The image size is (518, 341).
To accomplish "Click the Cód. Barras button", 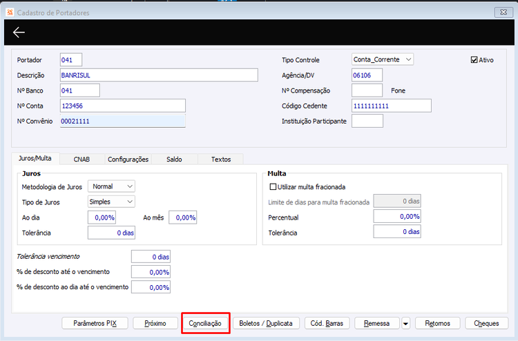I will 327,324.
